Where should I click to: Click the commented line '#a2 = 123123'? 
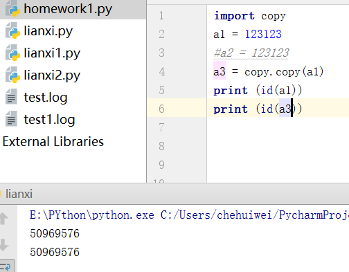point(251,53)
